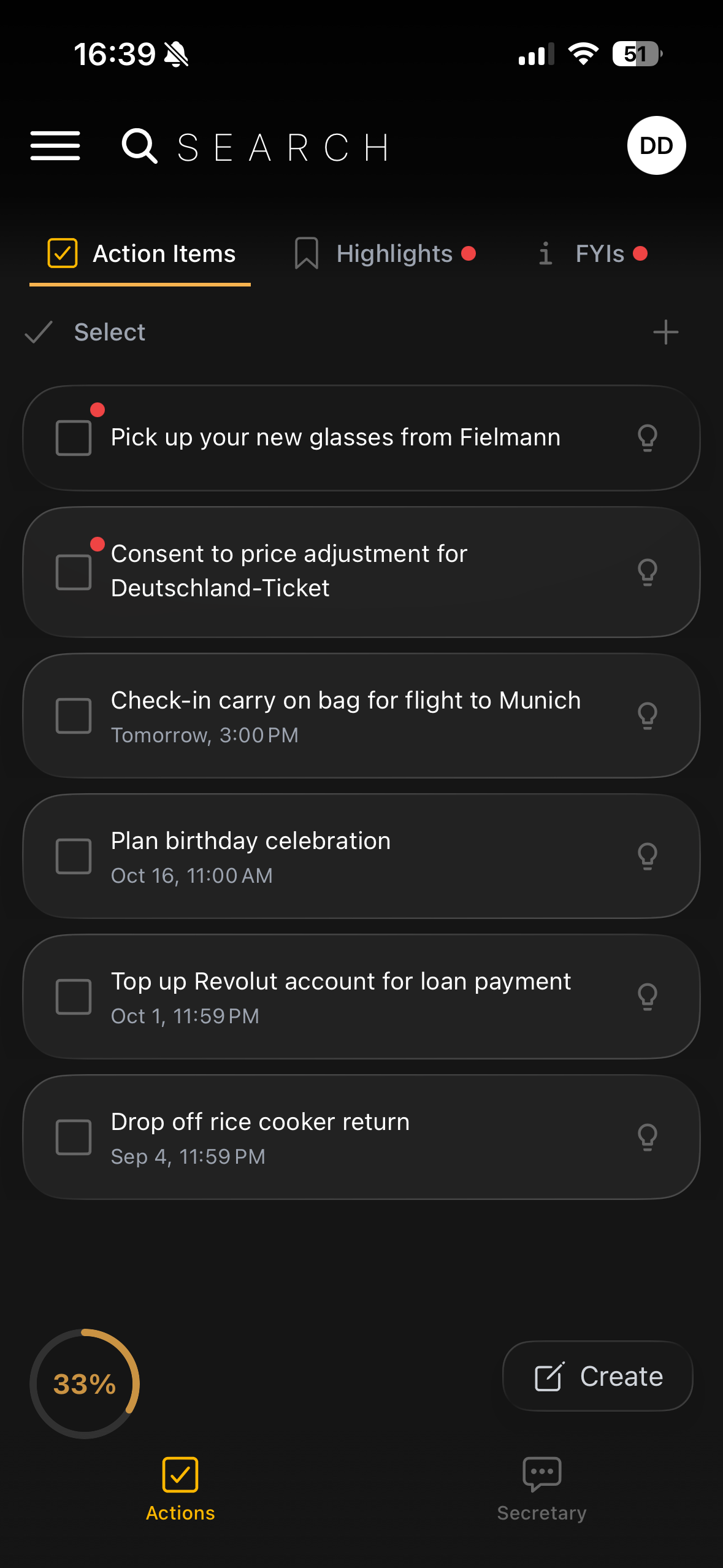Image resolution: width=723 pixels, height=1568 pixels.
Task: Add a new action item with plus
Action: point(665,332)
